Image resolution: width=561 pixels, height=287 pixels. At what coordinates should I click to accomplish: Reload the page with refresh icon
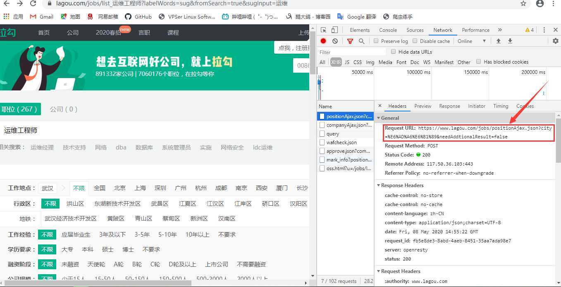(x=33, y=3)
